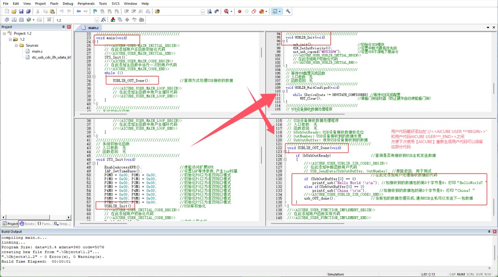Click the Kill All Breakpoints icon
This screenshot has width=498, height=277.
(262, 12)
